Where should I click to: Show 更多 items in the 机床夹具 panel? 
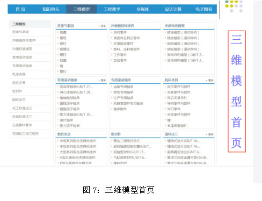click(209, 80)
